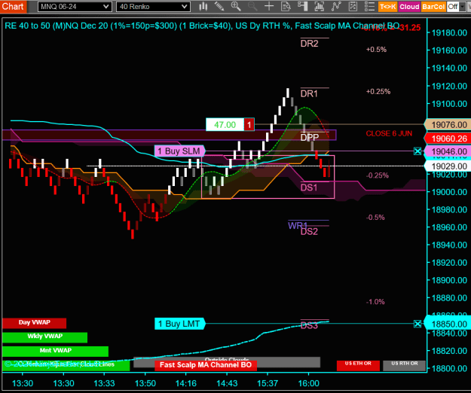
Task: Click the -1.0% level label
Action: (375, 302)
